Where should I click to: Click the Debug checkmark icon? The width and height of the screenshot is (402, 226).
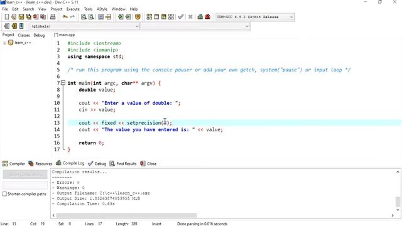tap(181, 17)
